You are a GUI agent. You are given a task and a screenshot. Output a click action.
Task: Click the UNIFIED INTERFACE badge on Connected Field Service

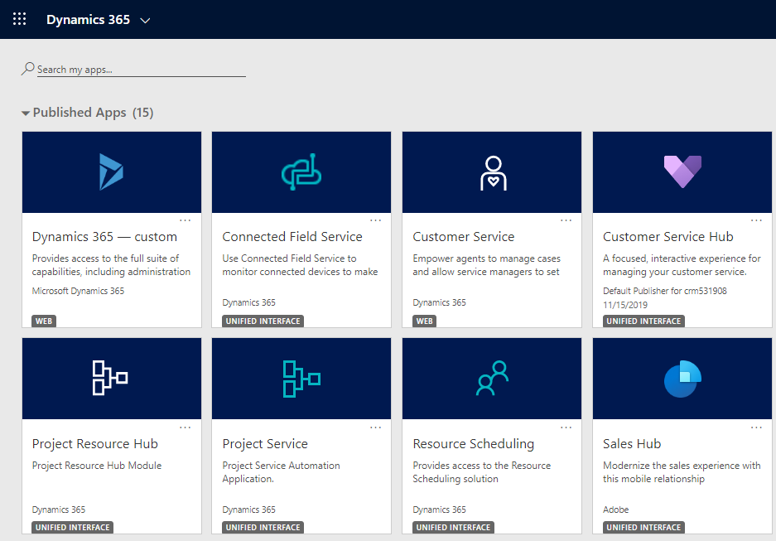[263, 321]
